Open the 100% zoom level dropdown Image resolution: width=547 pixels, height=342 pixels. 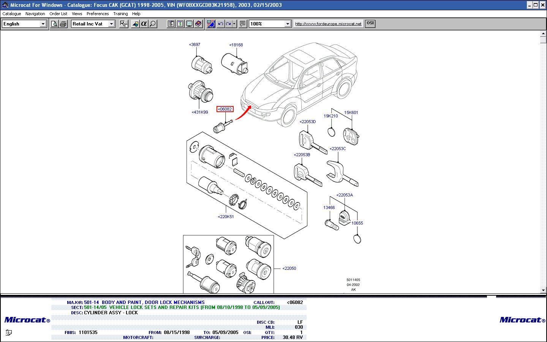coord(288,24)
